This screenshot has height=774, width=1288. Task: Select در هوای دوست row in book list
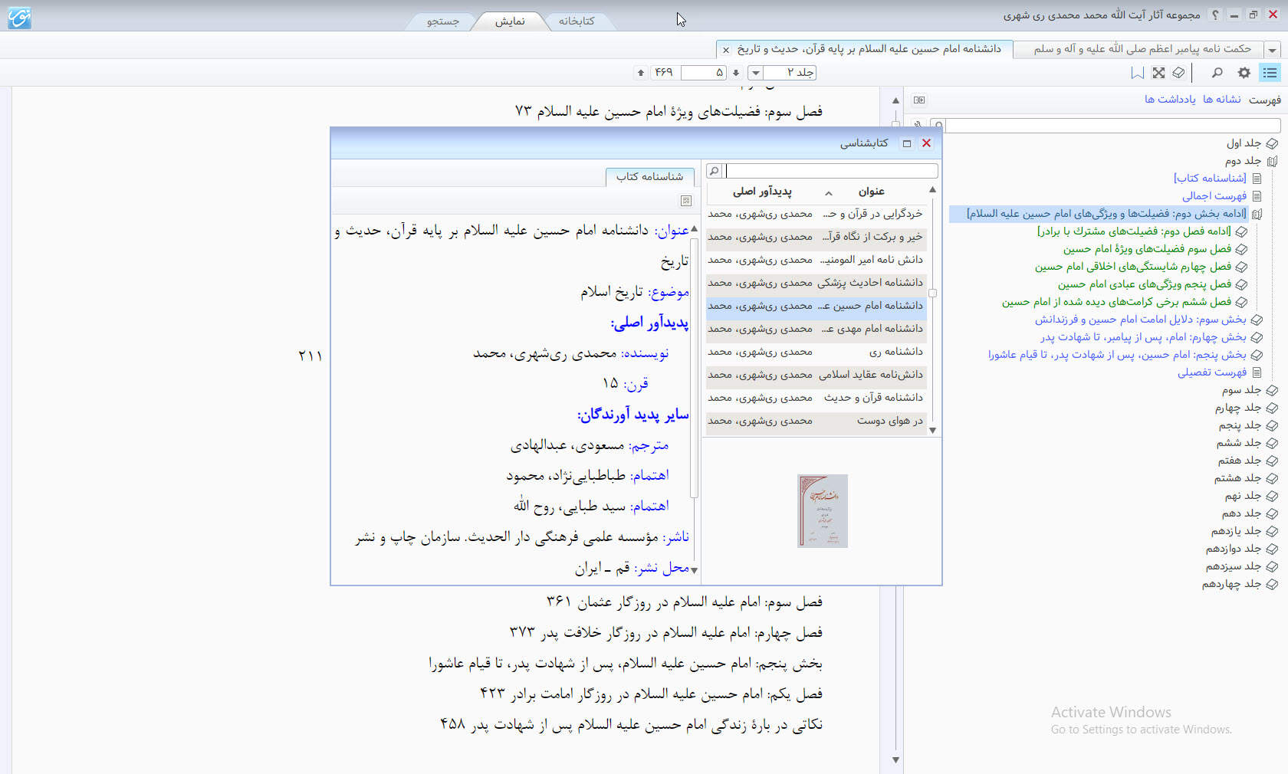pyautogui.click(x=816, y=421)
